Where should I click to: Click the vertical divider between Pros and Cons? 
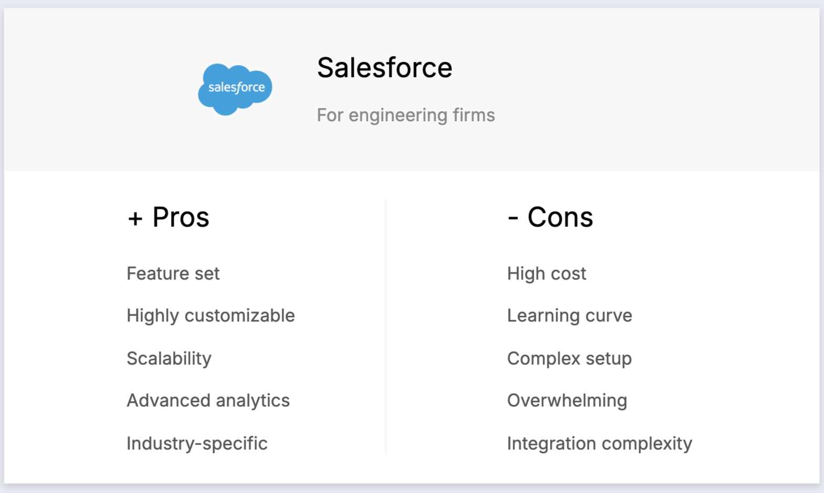tap(386, 327)
